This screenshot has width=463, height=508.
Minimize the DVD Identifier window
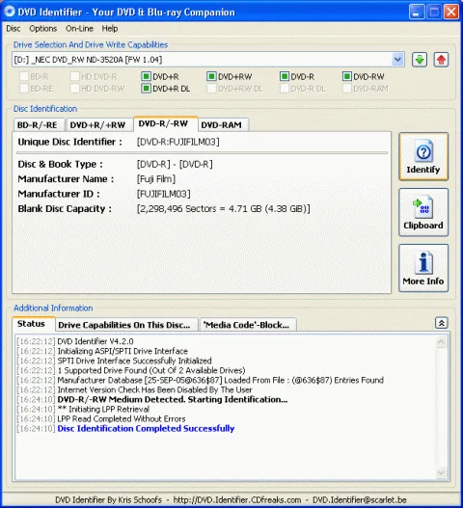[x=417, y=12]
